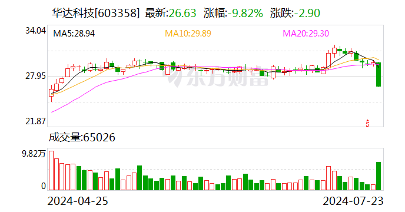Click the latest price 最新:26.63
Viewport: 405px width, 212px height.
(171, 13)
